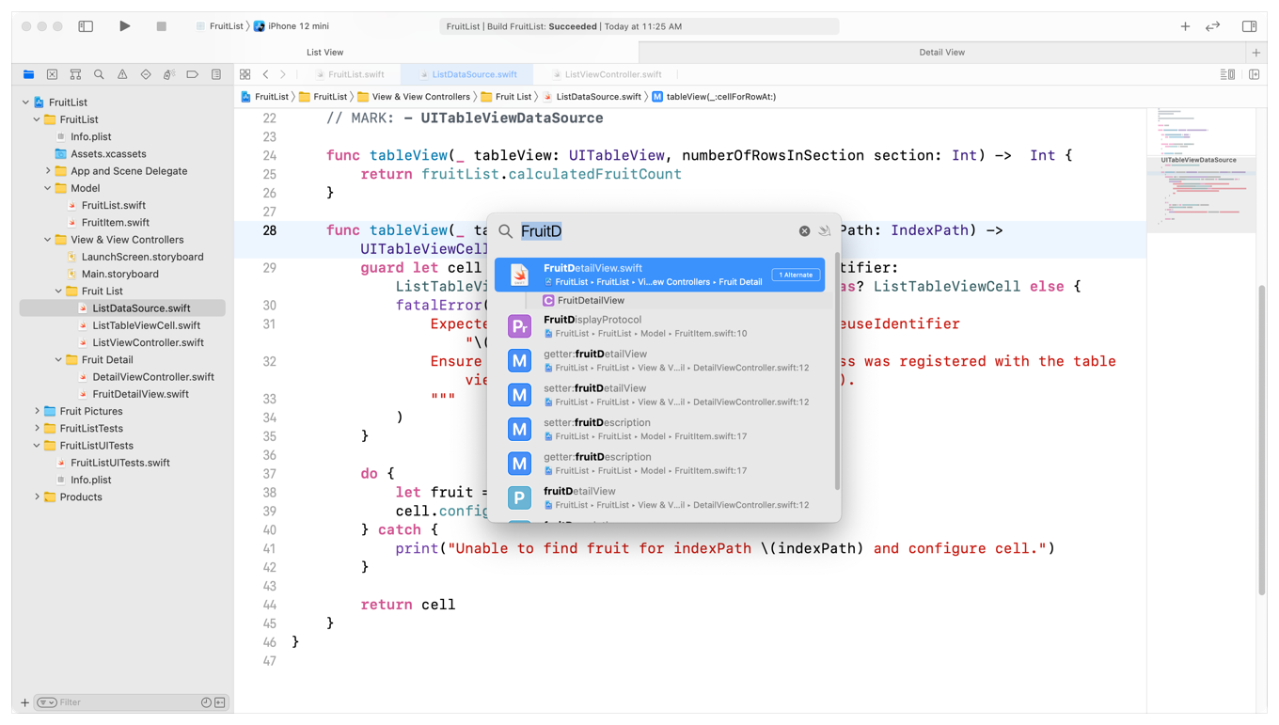Open FruitDisplayProtocol from search results
The image size is (1279, 725).
point(592,326)
